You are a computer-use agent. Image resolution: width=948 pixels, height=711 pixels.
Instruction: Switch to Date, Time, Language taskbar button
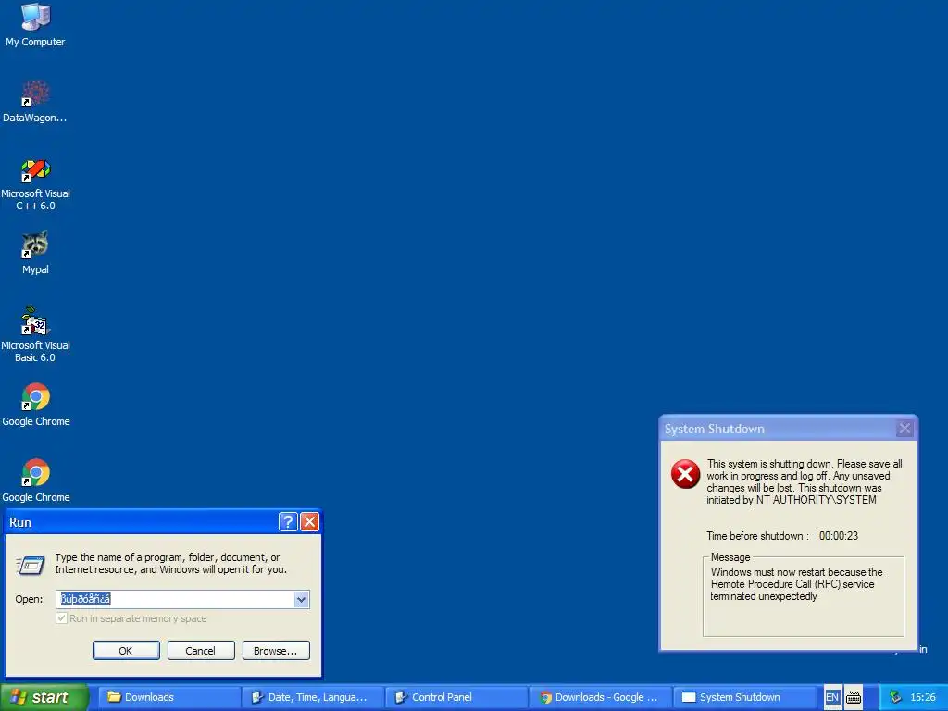(x=313, y=697)
